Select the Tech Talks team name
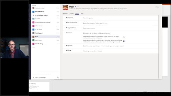Image resolution: width=171 pixels, height=96 pixels. click(x=38, y=19)
